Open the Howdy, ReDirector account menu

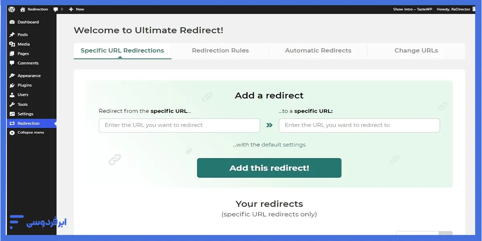pos(454,9)
